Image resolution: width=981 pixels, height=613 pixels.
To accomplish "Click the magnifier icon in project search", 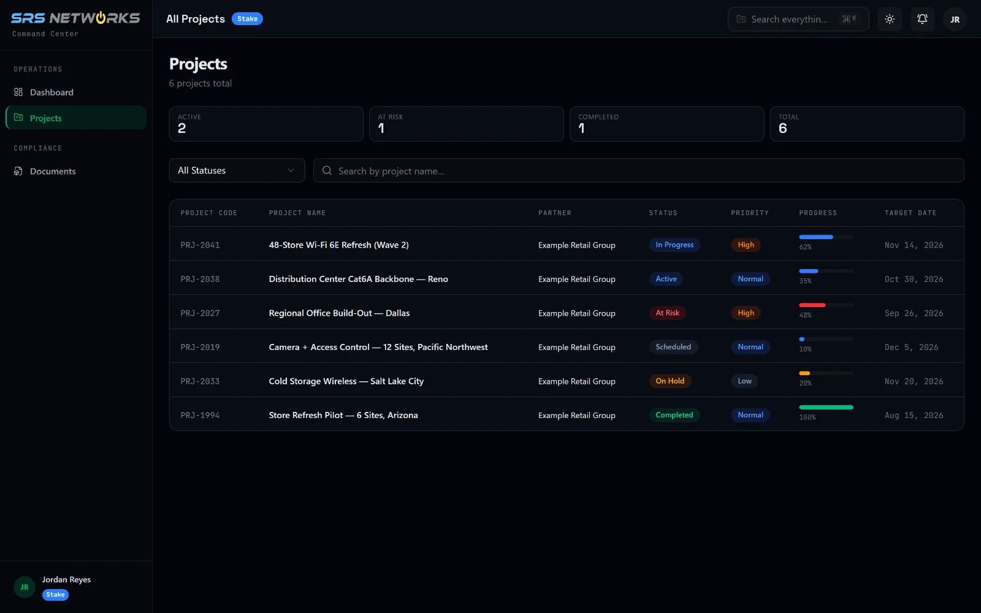I will [x=327, y=170].
